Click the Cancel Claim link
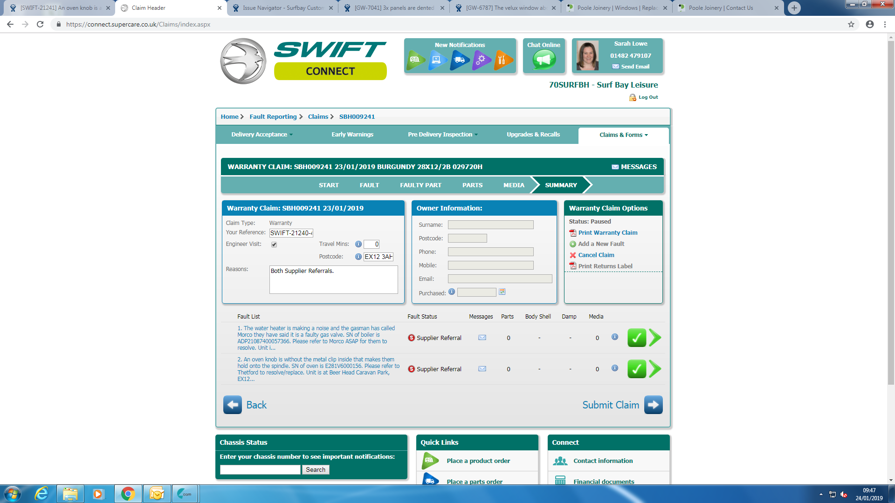Screen dimensions: 895x503 tap(596, 255)
